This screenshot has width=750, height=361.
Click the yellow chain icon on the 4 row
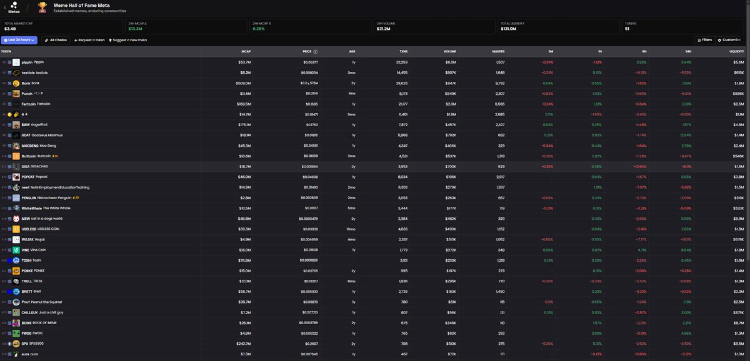[x=9, y=114]
